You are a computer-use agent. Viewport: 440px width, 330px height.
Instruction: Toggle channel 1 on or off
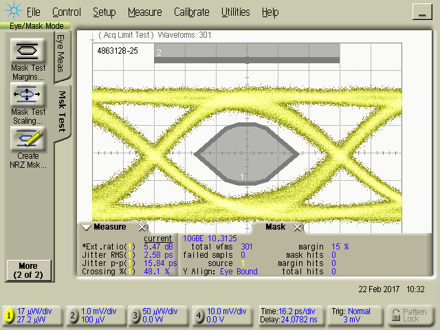pos(10,316)
